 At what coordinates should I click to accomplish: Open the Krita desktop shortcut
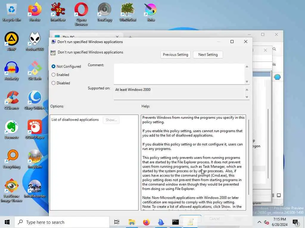[x=151, y=12]
